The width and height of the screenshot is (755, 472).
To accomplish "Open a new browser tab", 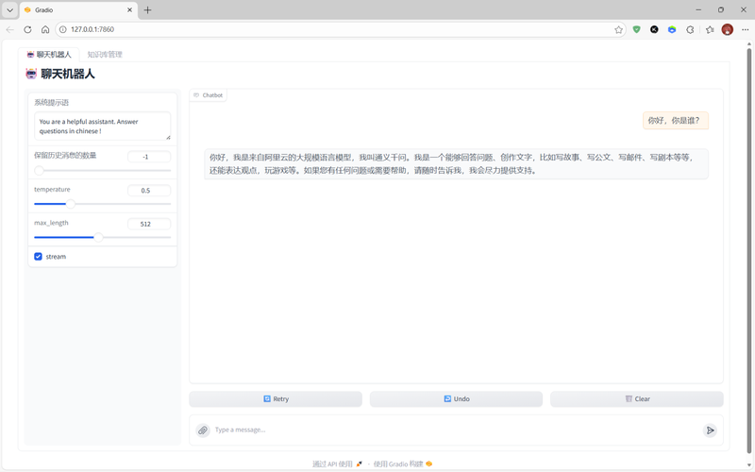I will click(147, 9).
